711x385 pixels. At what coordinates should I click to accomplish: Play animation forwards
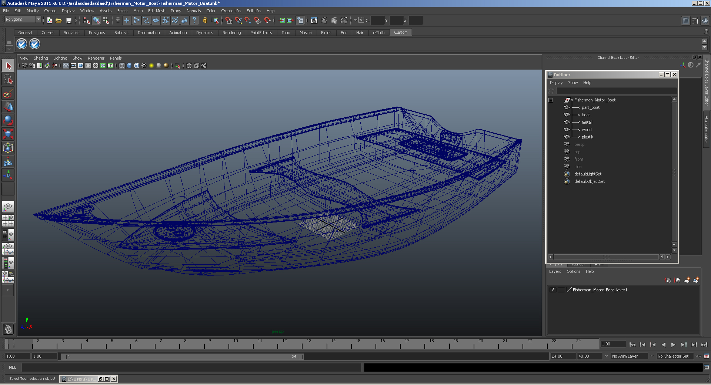point(673,345)
